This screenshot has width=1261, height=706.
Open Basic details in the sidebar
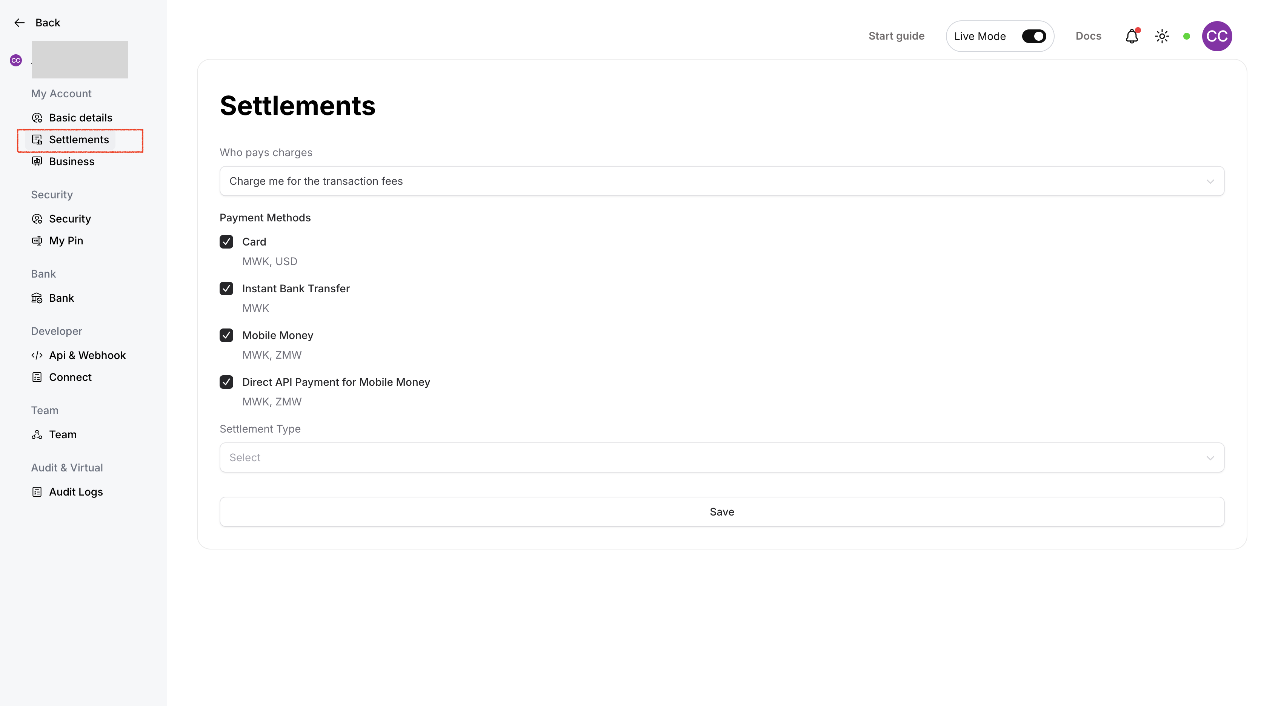(80, 117)
